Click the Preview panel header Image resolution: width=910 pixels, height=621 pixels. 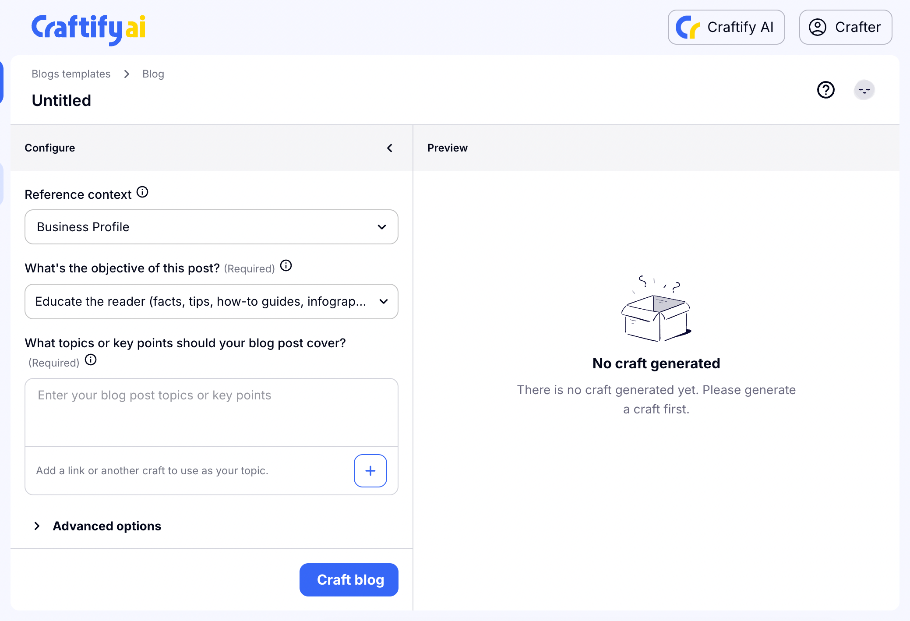[447, 148]
